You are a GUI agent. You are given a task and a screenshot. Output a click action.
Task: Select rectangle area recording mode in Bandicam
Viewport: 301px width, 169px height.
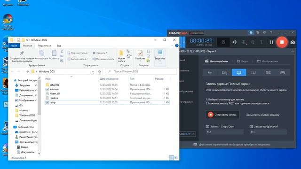click(224, 72)
